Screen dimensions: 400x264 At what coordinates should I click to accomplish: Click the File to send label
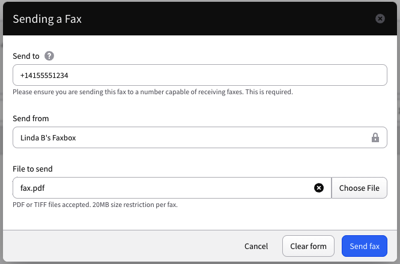click(x=32, y=169)
